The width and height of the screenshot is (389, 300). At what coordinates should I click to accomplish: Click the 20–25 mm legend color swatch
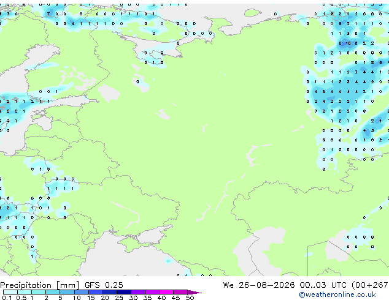110,292
